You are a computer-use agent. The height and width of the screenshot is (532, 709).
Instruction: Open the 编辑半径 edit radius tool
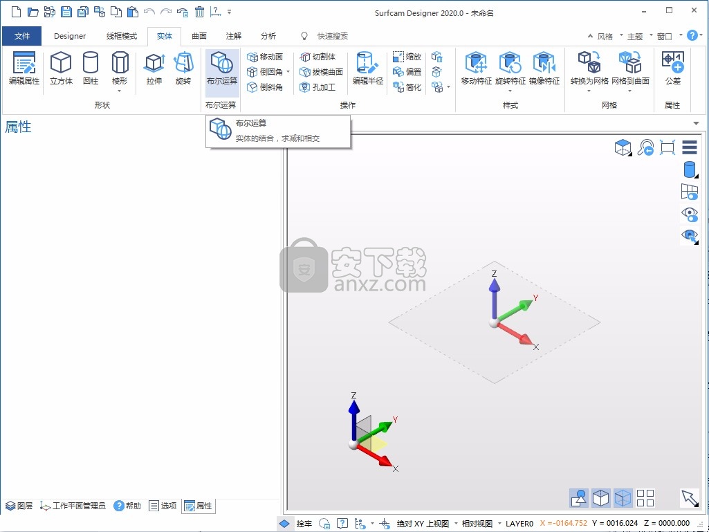[367, 68]
